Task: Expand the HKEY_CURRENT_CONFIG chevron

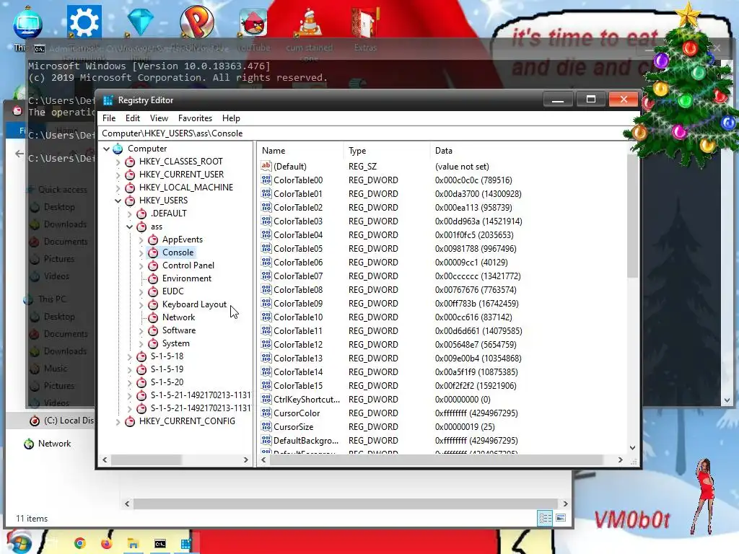Action: click(118, 421)
